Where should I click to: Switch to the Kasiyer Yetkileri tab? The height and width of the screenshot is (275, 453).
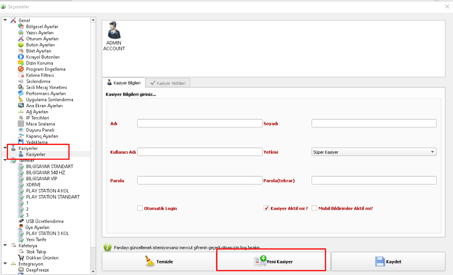(168, 83)
